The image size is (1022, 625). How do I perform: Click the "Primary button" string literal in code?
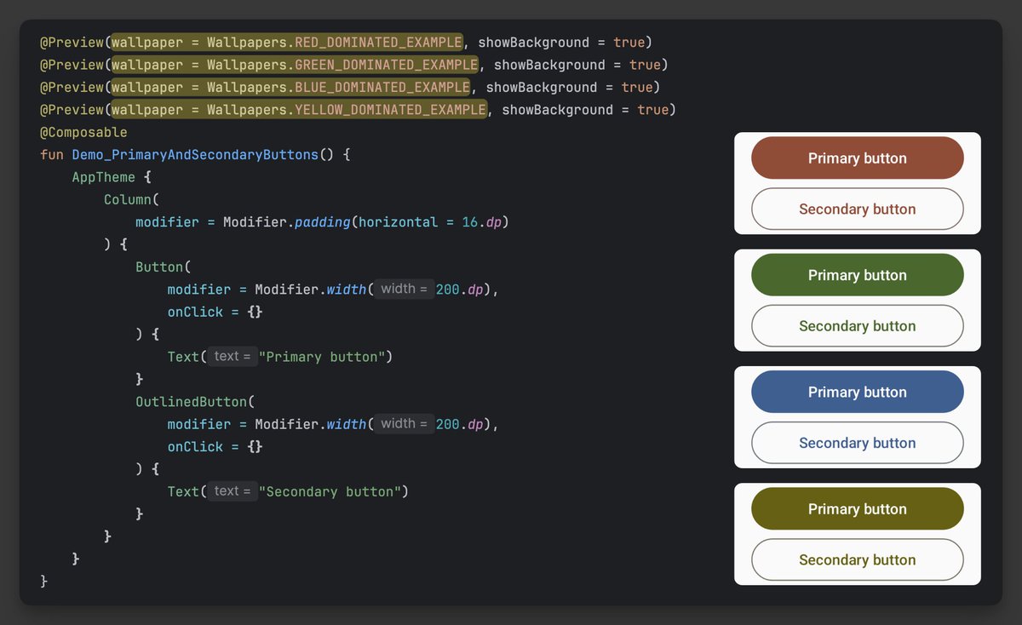coord(322,357)
